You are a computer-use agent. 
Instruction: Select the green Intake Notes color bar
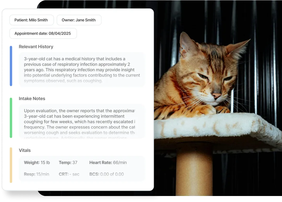pos(11,118)
